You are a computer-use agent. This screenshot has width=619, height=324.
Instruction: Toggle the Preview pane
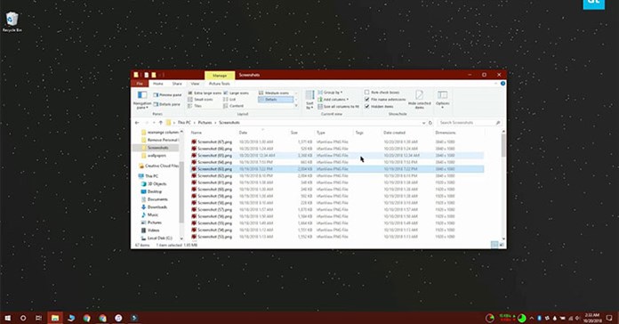(x=167, y=95)
